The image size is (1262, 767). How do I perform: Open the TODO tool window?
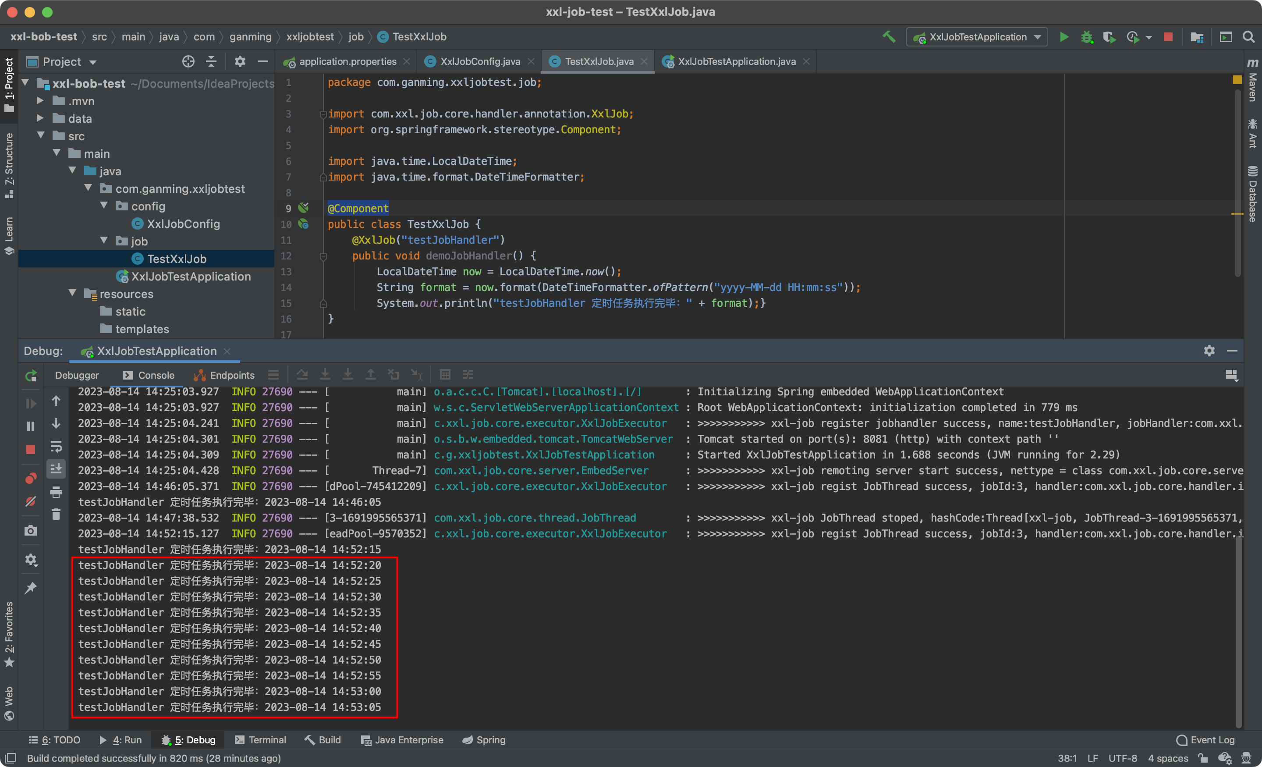pos(54,740)
